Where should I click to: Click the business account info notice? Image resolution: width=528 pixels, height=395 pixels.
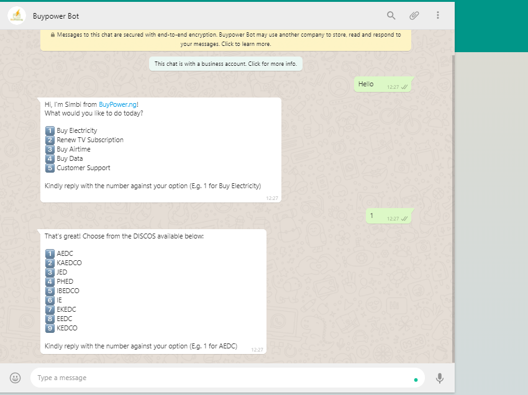(x=225, y=63)
